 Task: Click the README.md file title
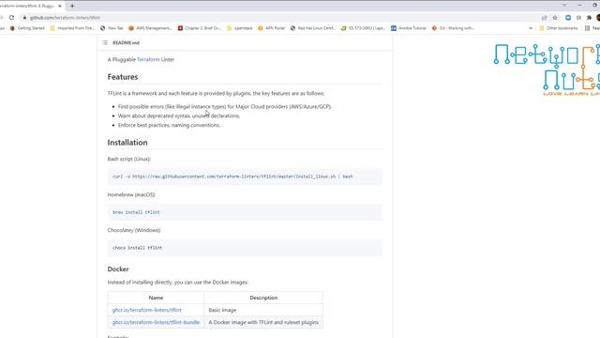(126, 42)
